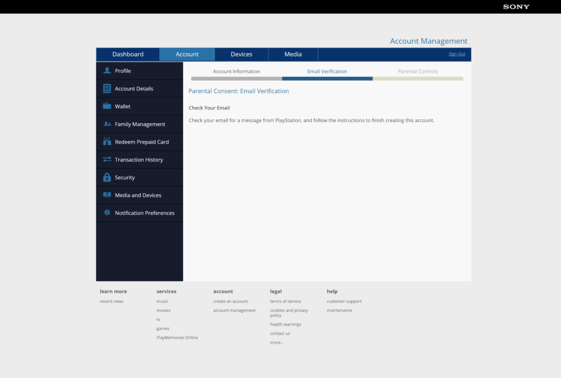The height and width of the screenshot is (378, 561).
Task: Select the Family Management people icon
Action: click(106, 124)
